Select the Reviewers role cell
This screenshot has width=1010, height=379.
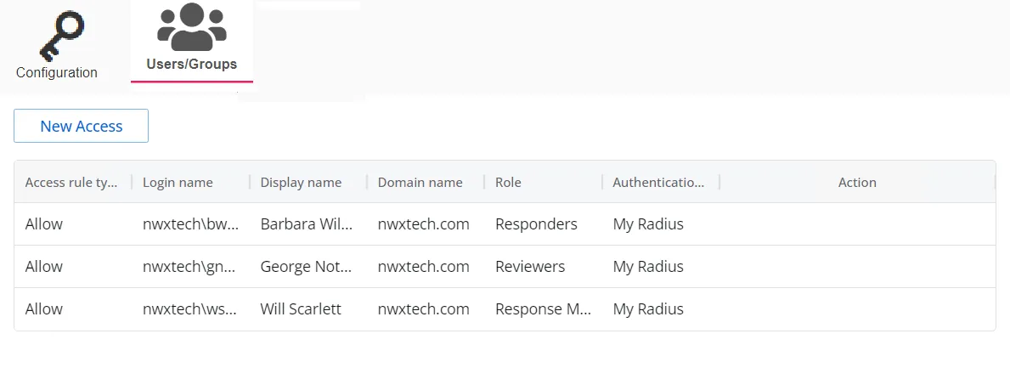pyautogui.click(x=530, y=267)
